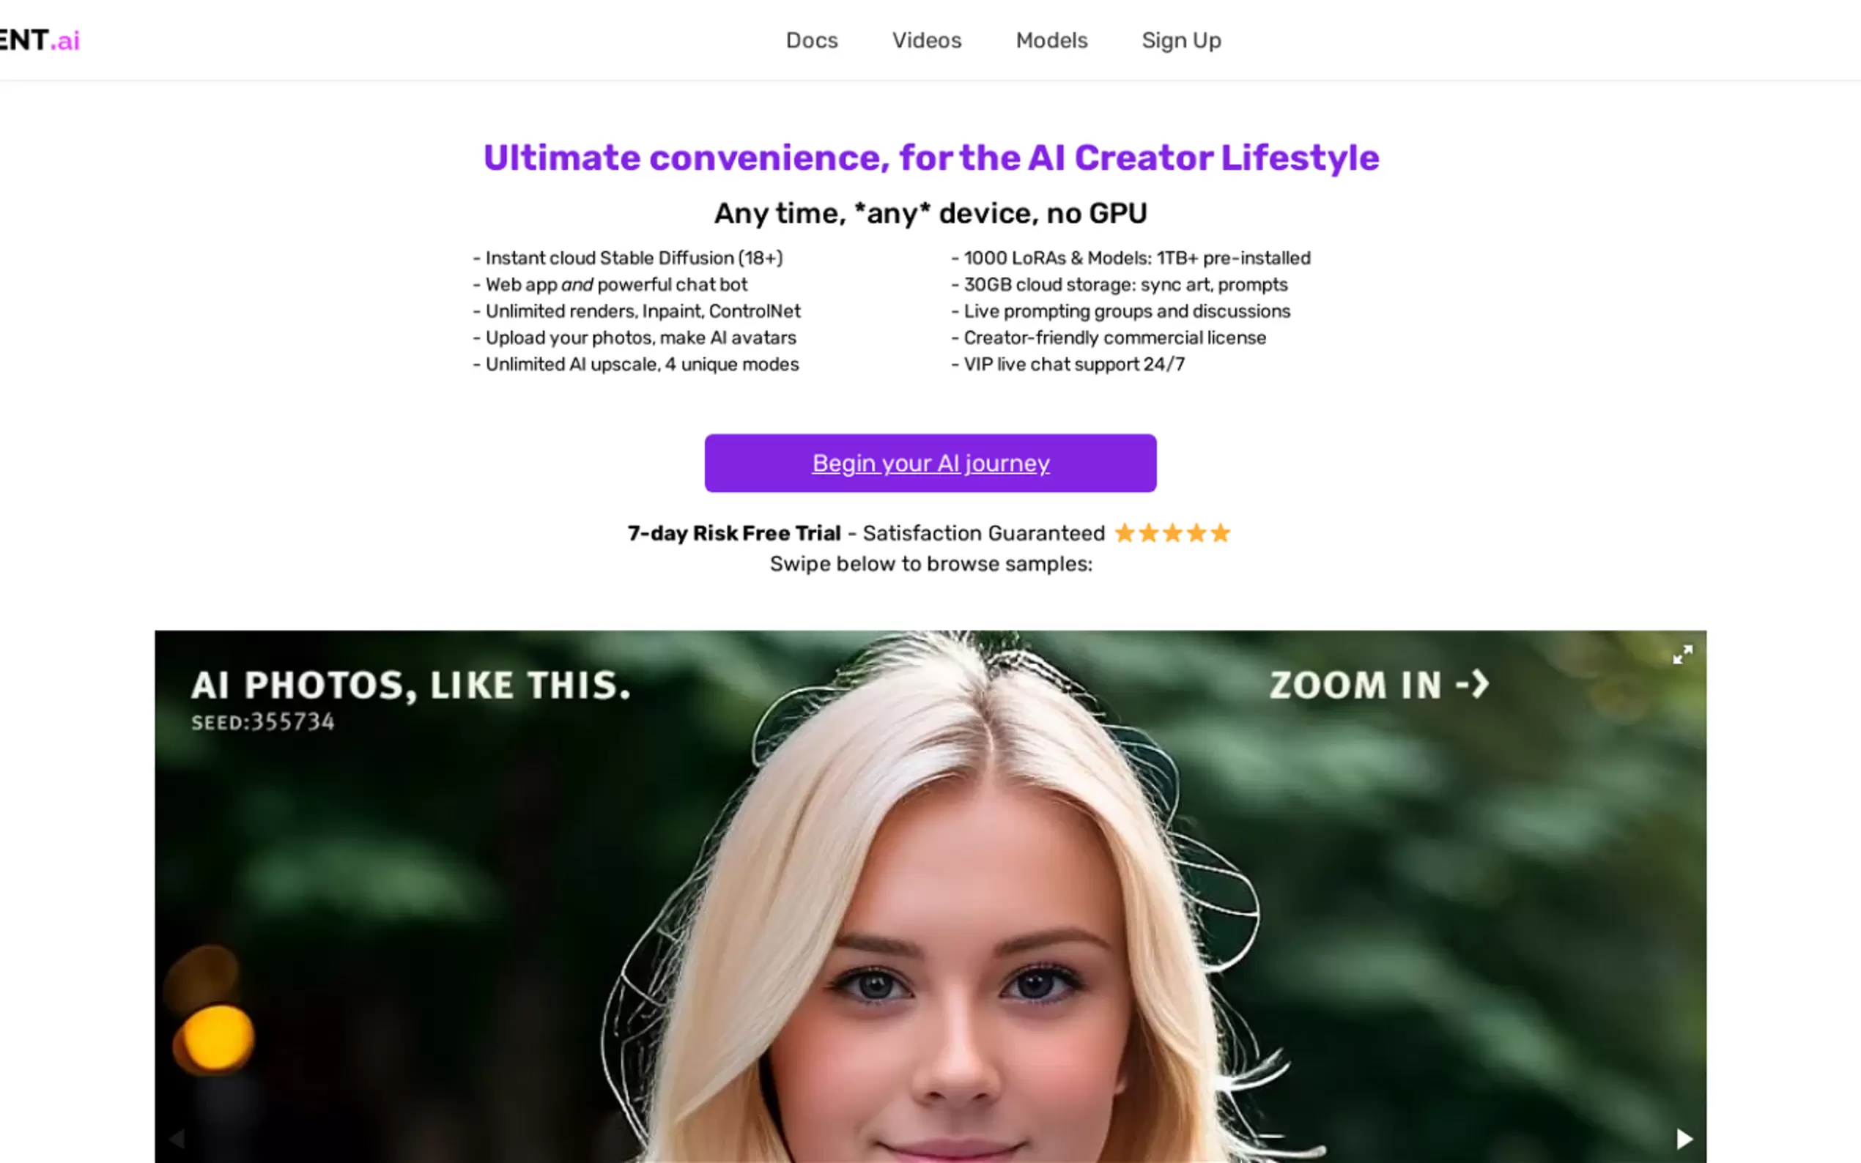Click the SEED:355734 caption
This screenshot has width=1861, height=1163.
click(262, 721)
